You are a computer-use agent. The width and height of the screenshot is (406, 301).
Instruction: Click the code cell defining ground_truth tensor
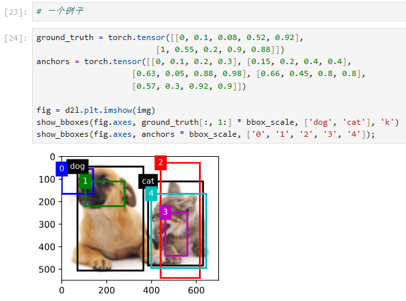219,85
